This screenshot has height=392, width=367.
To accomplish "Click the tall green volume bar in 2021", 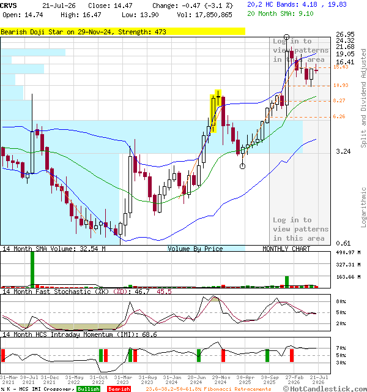I will tap(32, 269).
